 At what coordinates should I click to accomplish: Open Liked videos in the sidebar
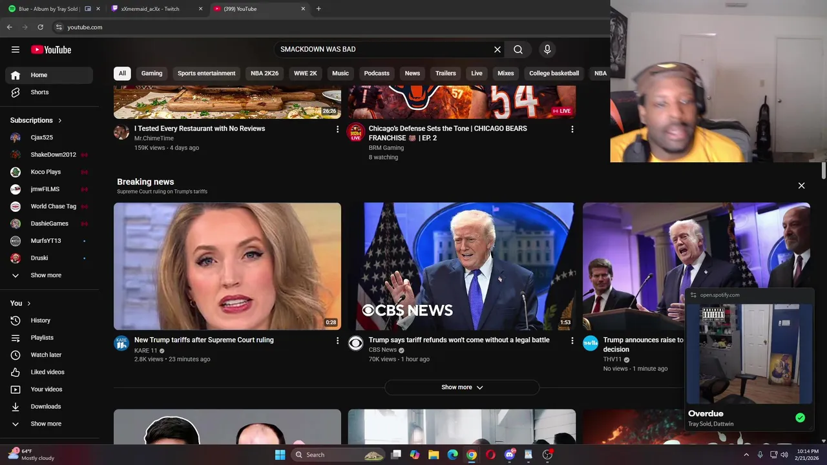[x=49, y=372]
